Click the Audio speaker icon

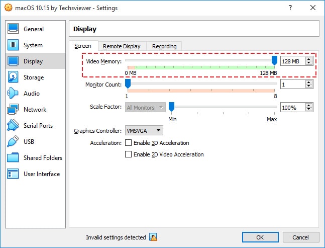13,93
